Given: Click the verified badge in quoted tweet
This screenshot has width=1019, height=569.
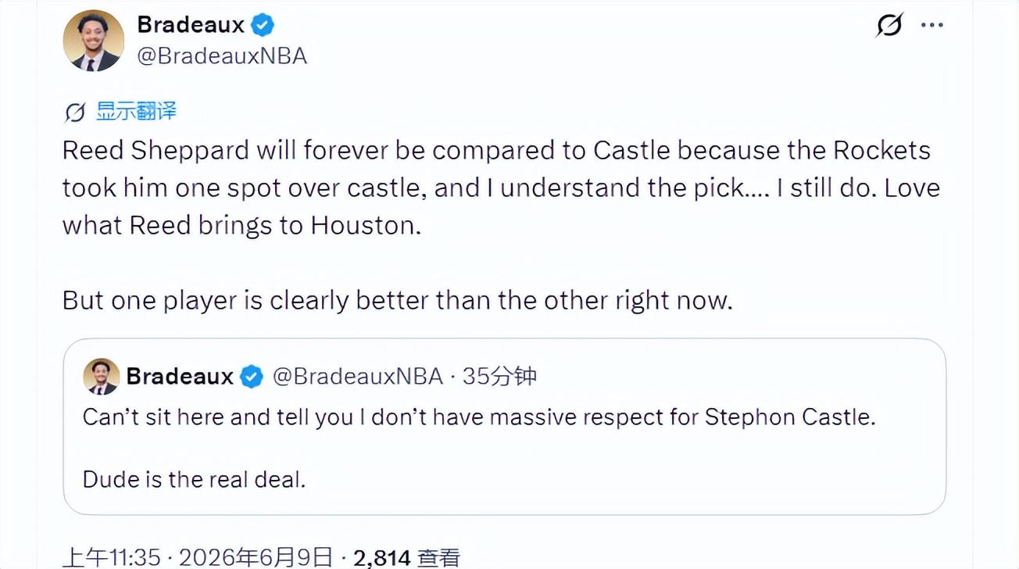Looking at the screenshot, I should point(251,377).
